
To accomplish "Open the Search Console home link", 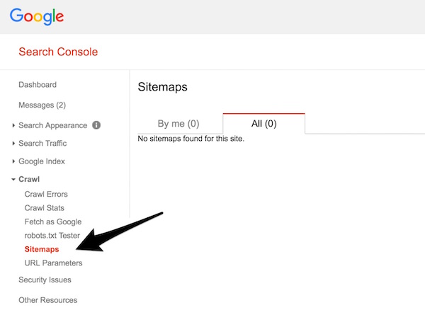I will click(x=58, y=52).
